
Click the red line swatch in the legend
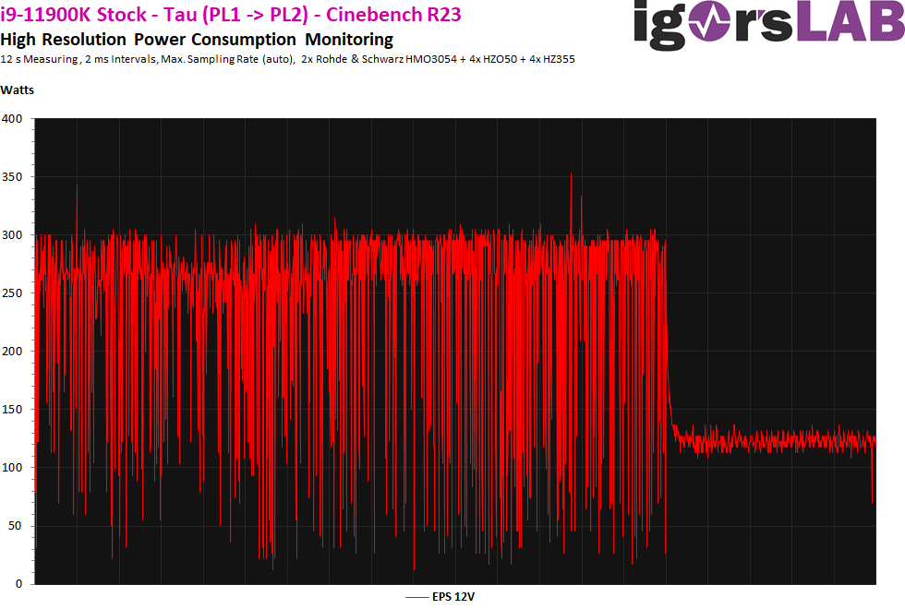(x=416, y=598)
